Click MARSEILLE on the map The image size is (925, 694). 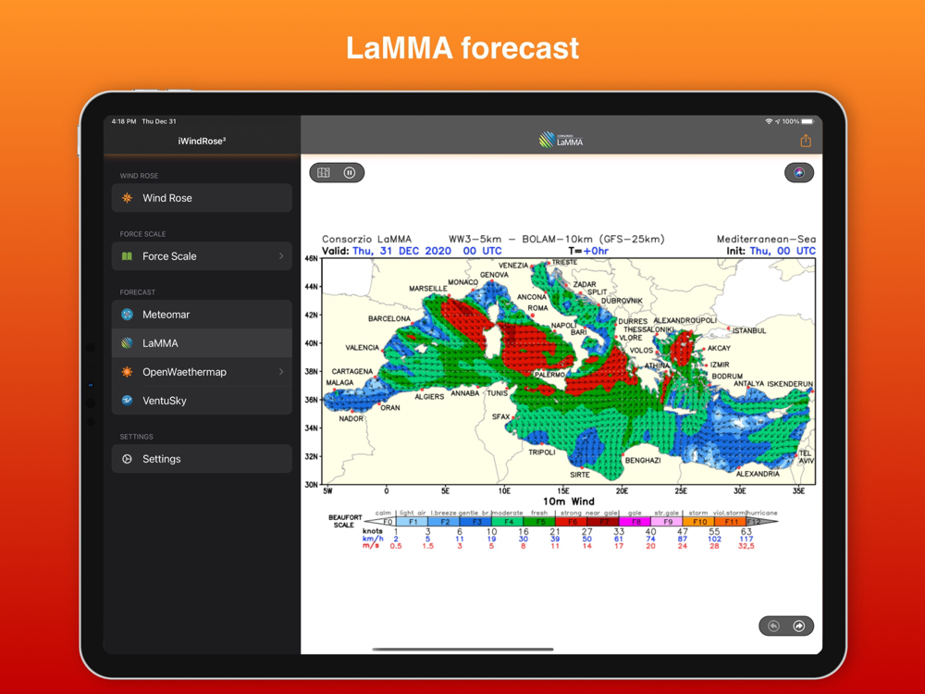click(x=427, y=289)
